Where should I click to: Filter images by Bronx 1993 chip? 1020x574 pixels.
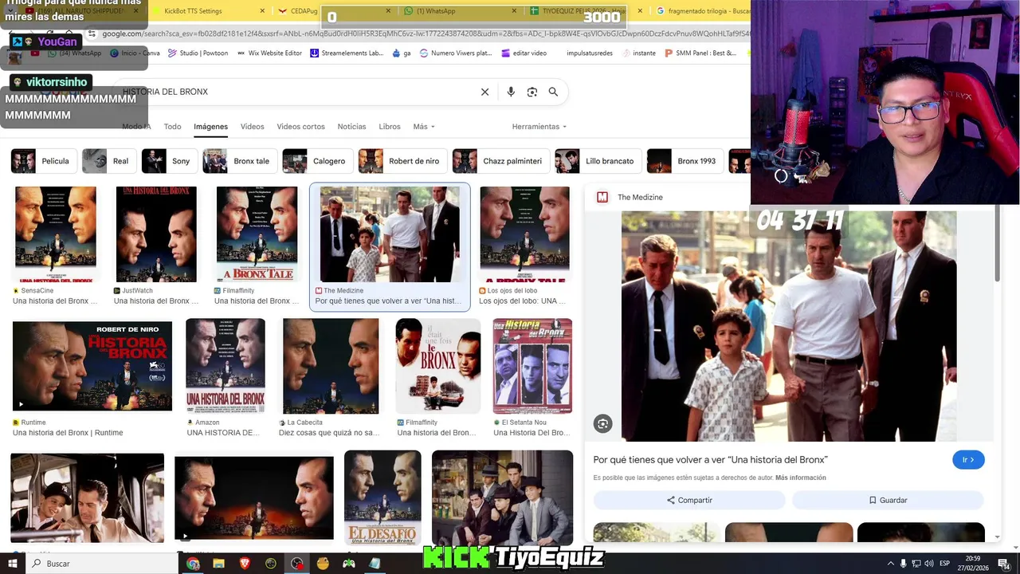pos(685,161)
